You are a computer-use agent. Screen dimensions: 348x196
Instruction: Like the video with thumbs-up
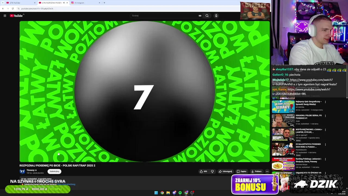tap(203, 171)
